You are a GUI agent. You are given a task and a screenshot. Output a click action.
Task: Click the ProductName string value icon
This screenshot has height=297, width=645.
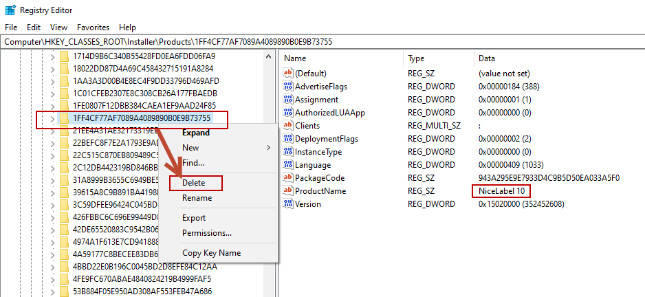pyautogui.click(x=289, y=191)
